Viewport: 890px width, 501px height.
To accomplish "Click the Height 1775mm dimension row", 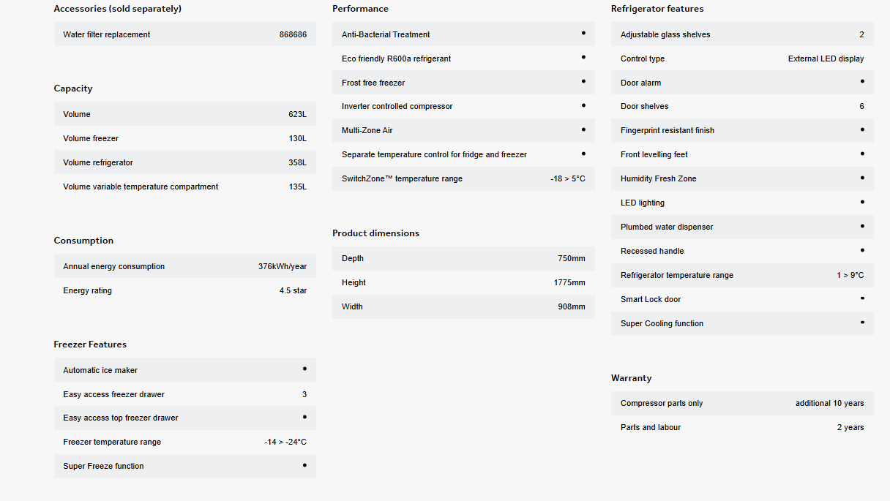I will pyautogui.click(x=463, y=282).
